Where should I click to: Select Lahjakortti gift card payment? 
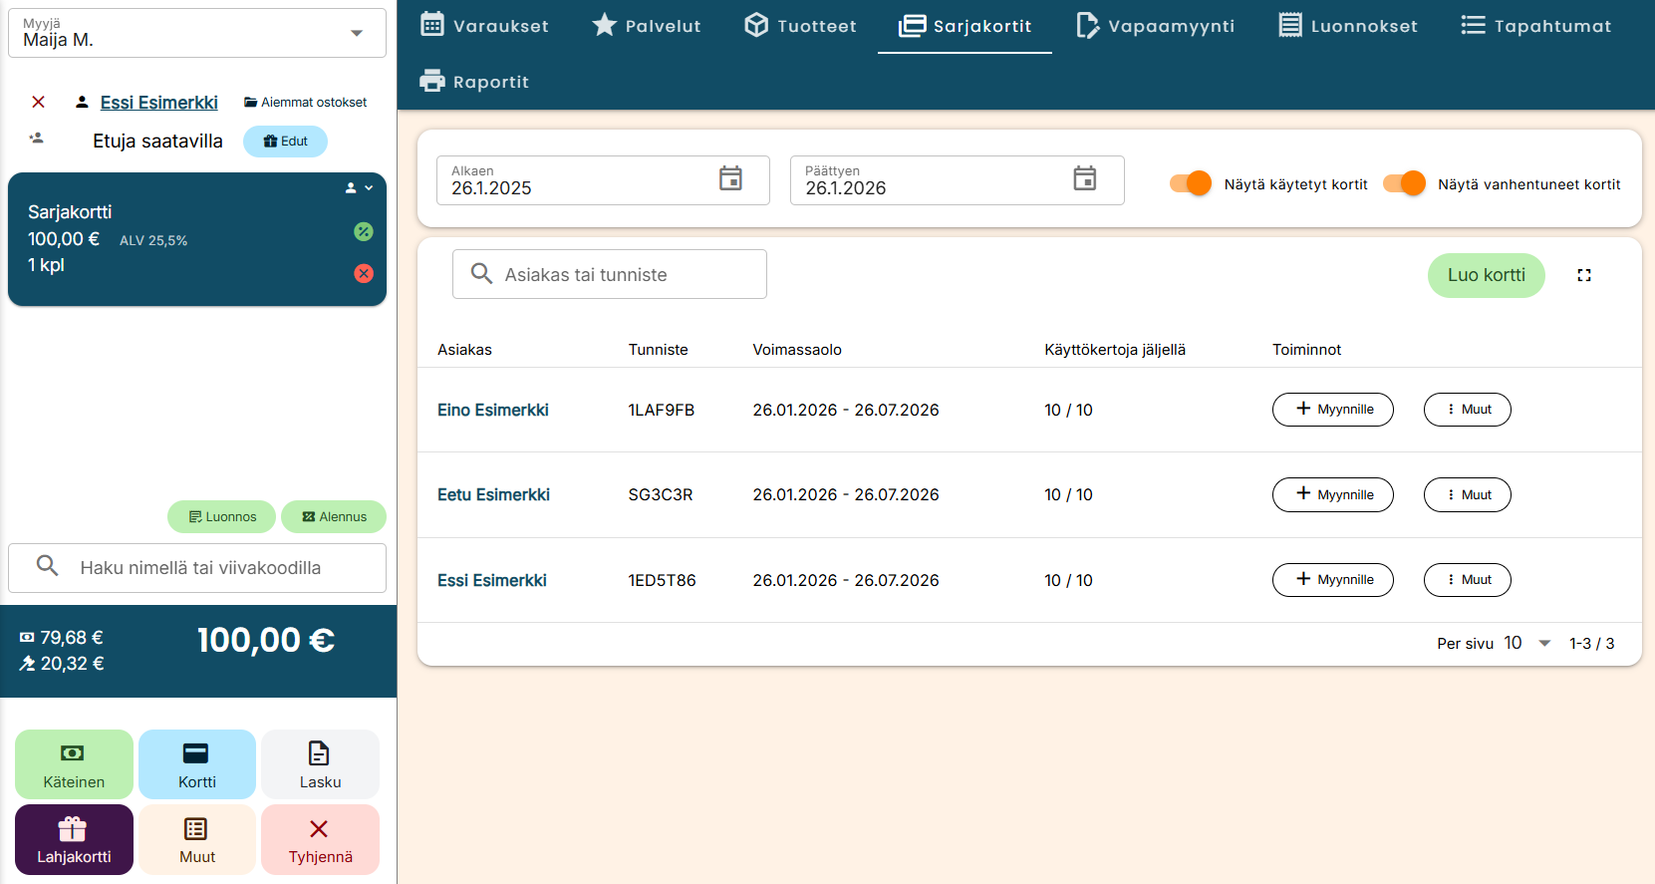(74, 839)
